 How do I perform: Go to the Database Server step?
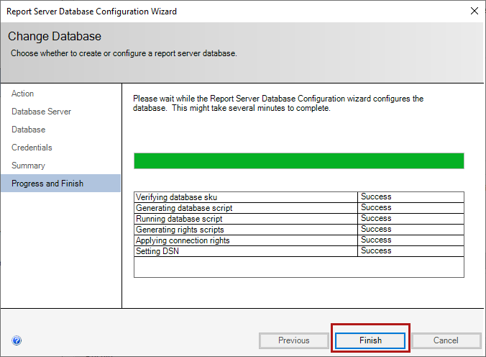pos(41,112)
